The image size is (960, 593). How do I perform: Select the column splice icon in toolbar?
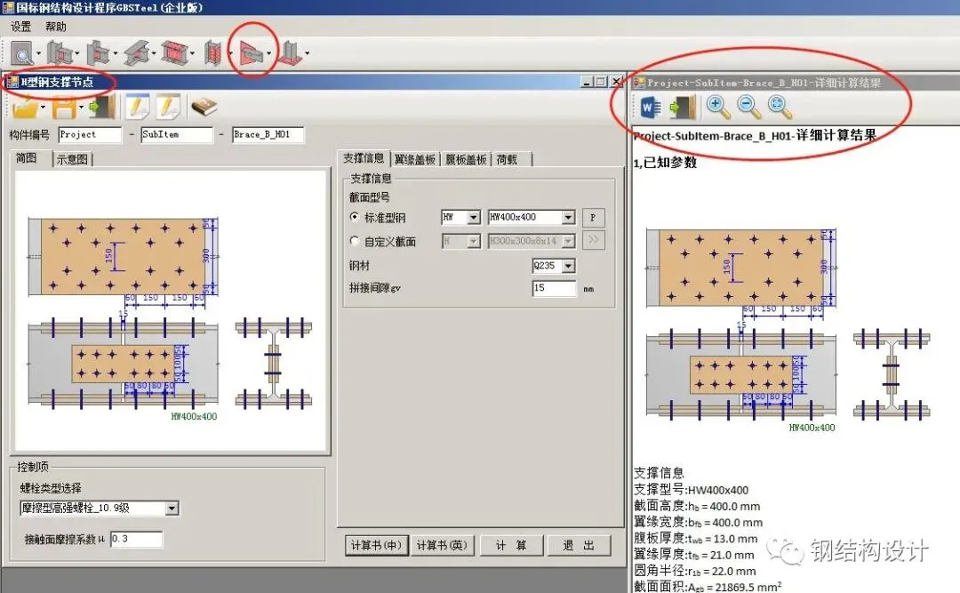(x=213, y=53)
